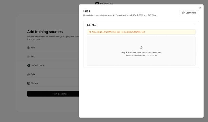The width and height of the screenshot is (208, 122).
Task: Click the PDF warning banner text
Action: [118, 32]
